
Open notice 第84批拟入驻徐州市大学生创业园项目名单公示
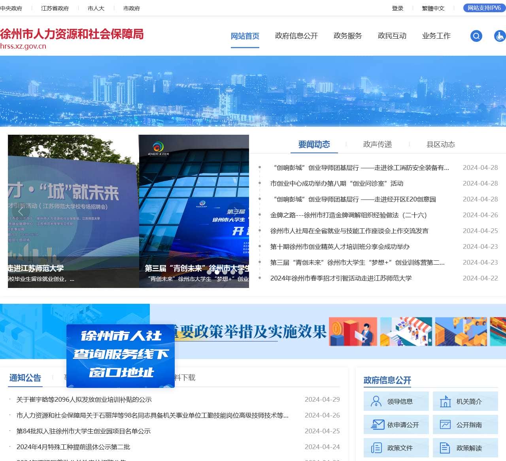click(x=83, y=431)
